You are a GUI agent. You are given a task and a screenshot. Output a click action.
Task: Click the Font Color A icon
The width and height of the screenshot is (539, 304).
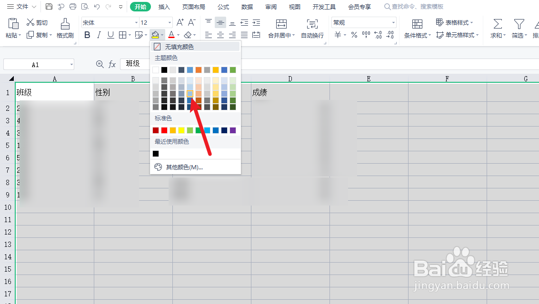click(171, 35)
